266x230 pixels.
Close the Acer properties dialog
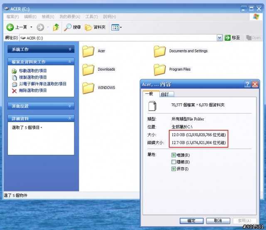tap(255, 84)
